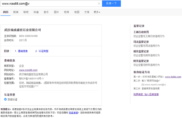Image resolution: width=182 pixels, height=118 pixels.
Task: Click the 鄂ICP备14001115号-1 record number
Action: [x=31, y=79]
